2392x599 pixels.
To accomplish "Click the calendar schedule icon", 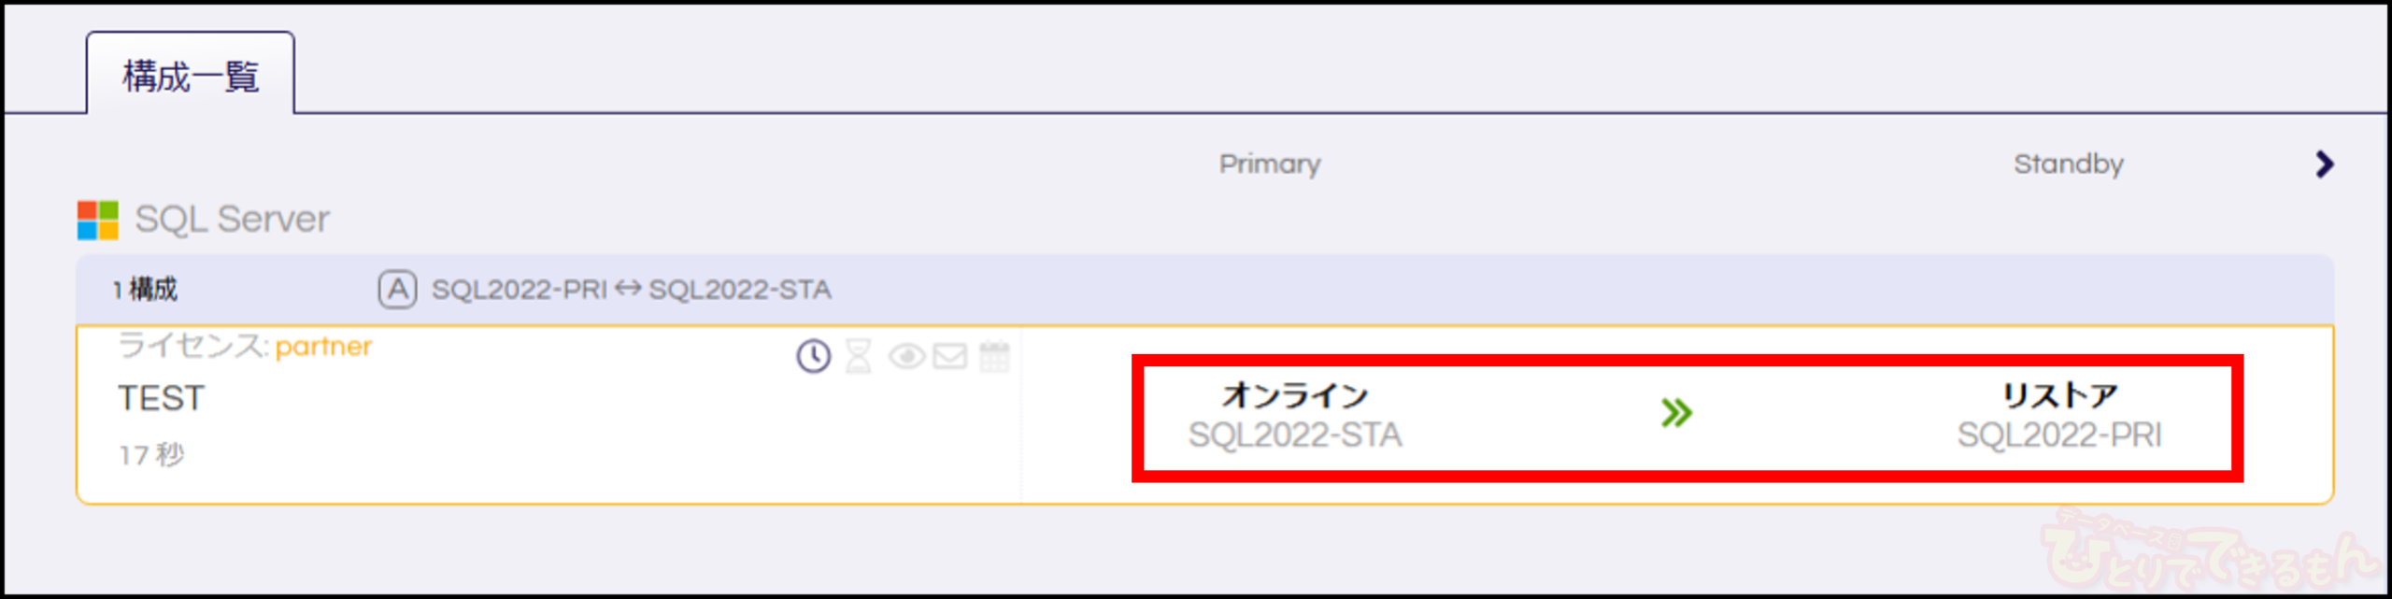I will [994, 356].
